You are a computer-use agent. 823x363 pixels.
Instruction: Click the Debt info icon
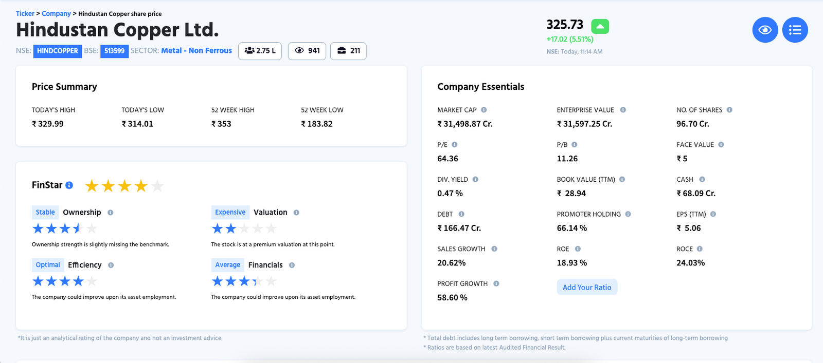[461, 214]
